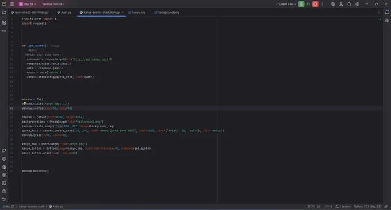
Task: Open the Version control dropdown
Action: click(53, 4)
